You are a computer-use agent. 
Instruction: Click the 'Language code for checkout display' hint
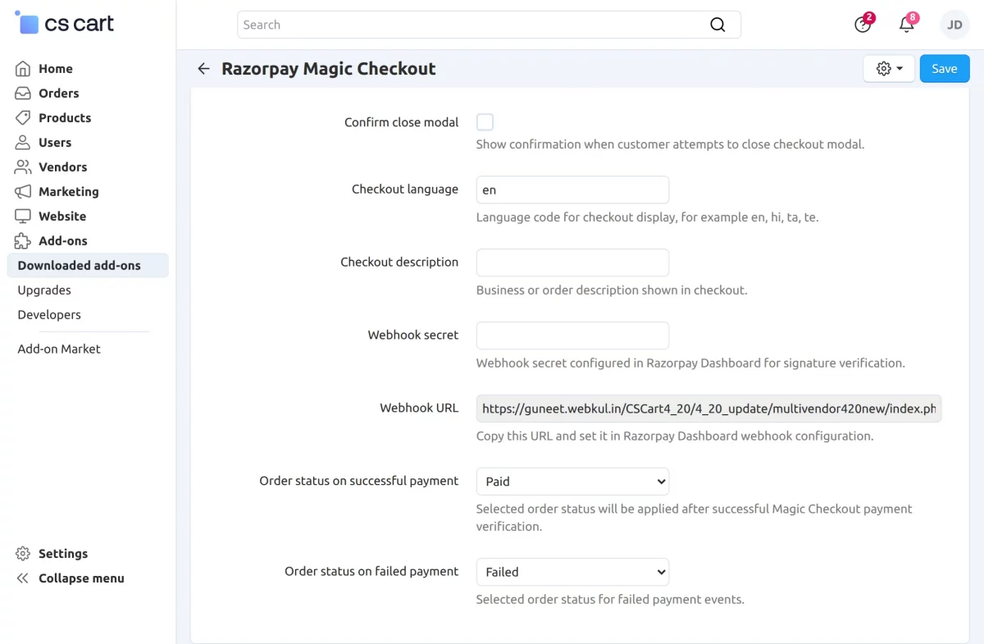pos(648,218)
